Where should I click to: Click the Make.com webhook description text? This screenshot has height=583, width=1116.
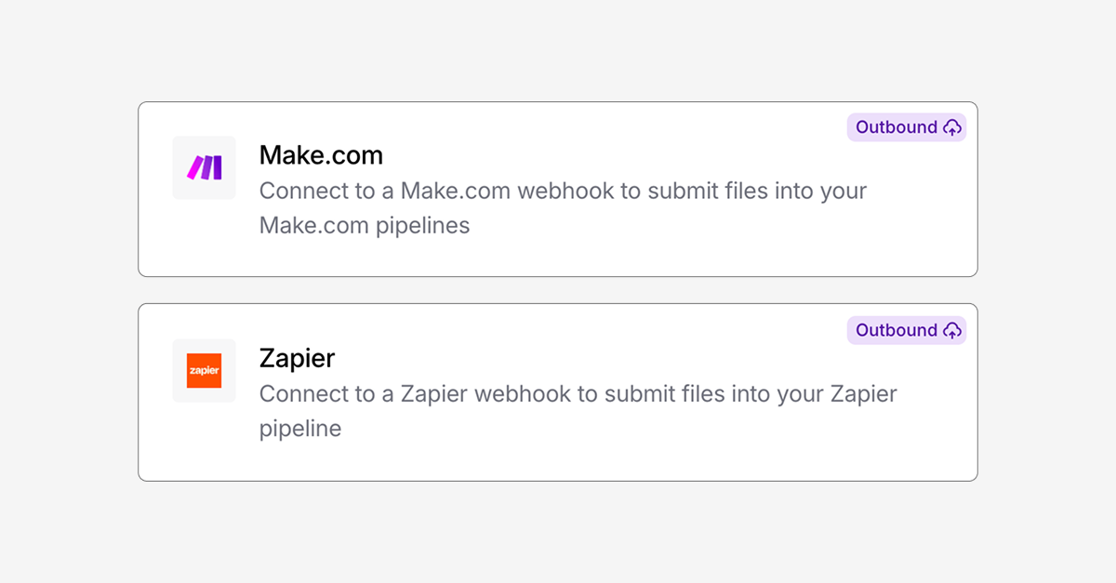(563, 208)
